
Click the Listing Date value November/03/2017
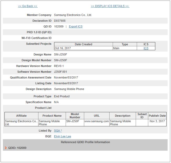66,83
